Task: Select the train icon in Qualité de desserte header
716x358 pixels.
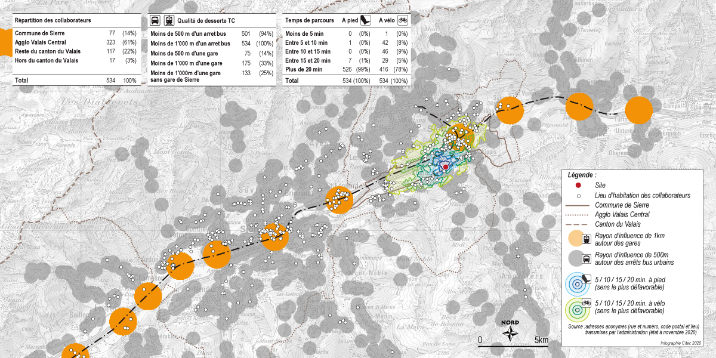Action: 168,20
